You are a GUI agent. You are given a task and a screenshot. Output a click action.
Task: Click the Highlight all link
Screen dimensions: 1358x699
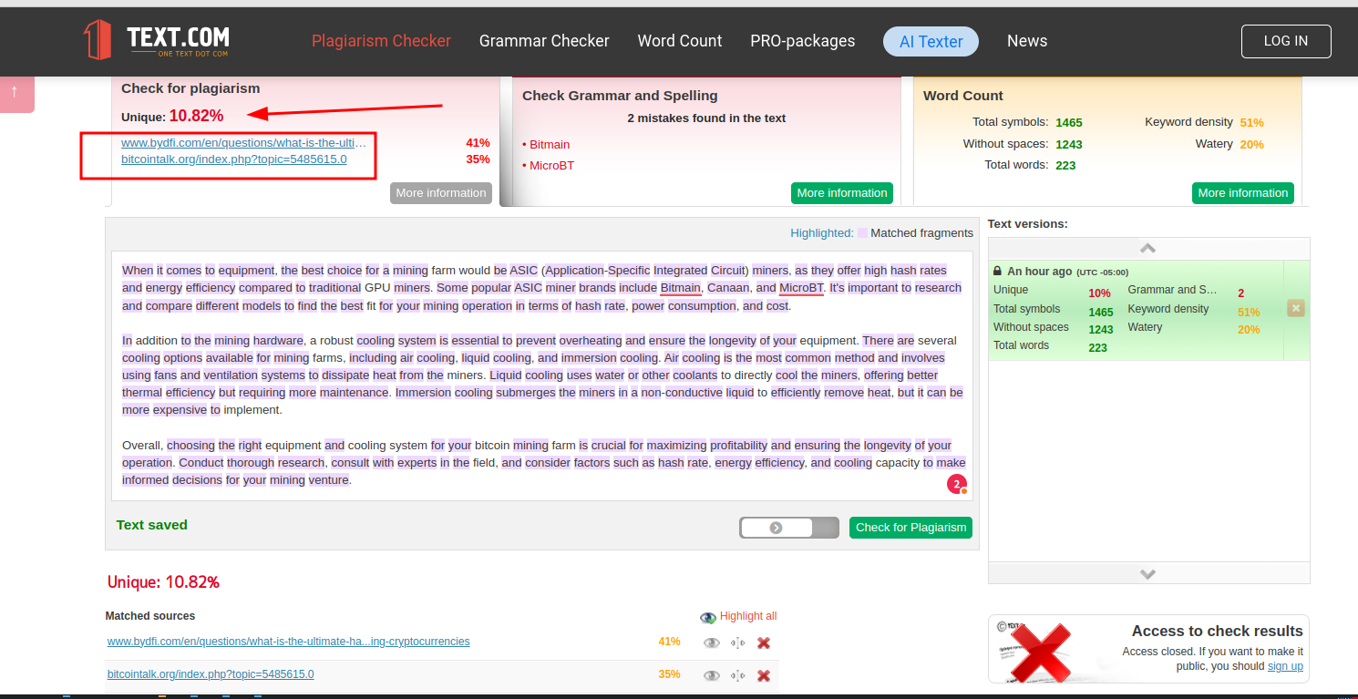pyautogui.click(x=748, y=617)
